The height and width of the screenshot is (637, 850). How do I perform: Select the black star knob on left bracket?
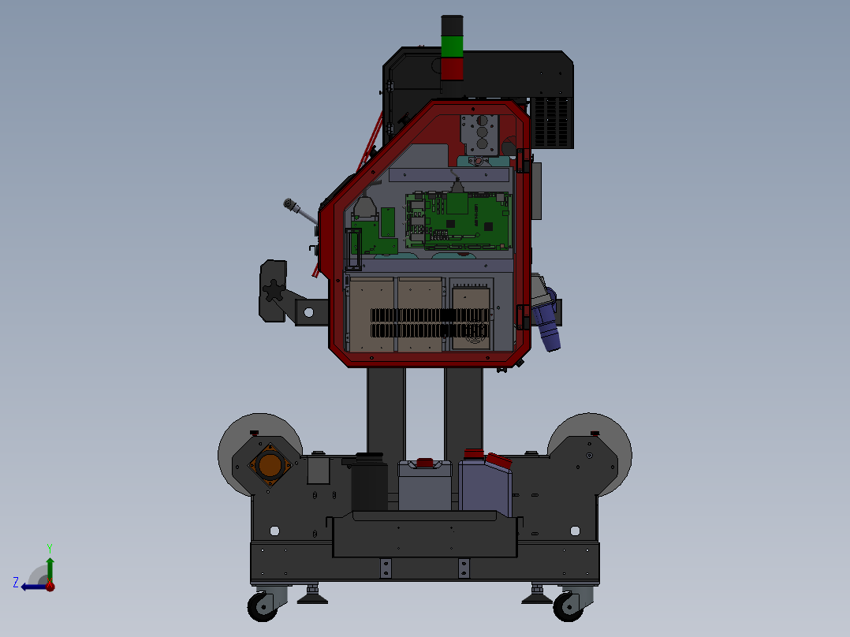[274, 291]
